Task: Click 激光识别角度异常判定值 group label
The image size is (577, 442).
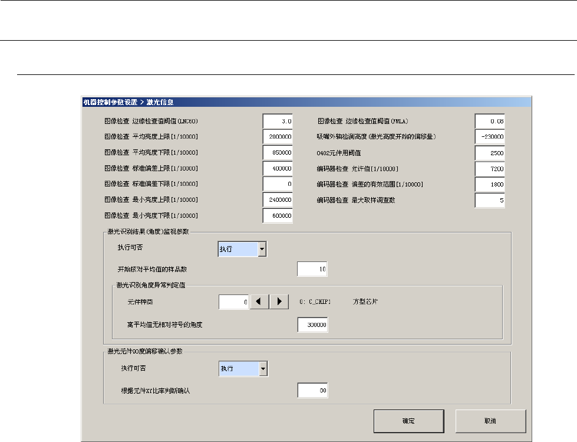Action: 151,285
